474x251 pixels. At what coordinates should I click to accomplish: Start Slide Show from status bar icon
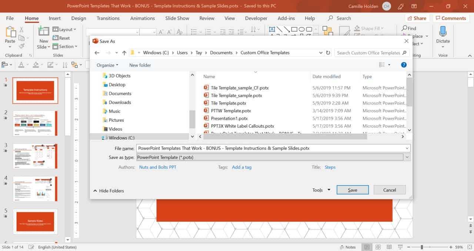click(401, 247)
